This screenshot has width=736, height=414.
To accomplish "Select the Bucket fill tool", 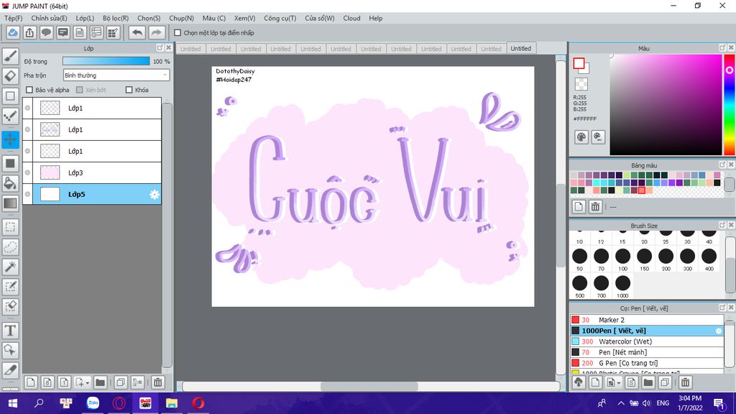I will pyautogui.click(x=10, y=183).
